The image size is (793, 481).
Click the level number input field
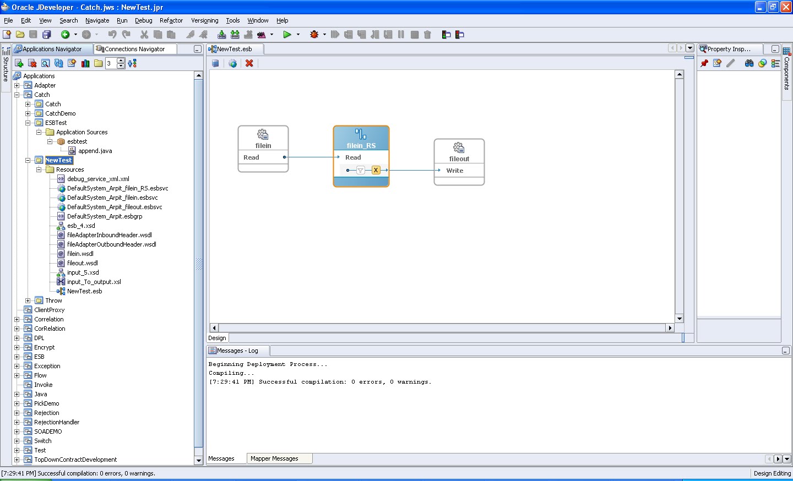(111, 63)
